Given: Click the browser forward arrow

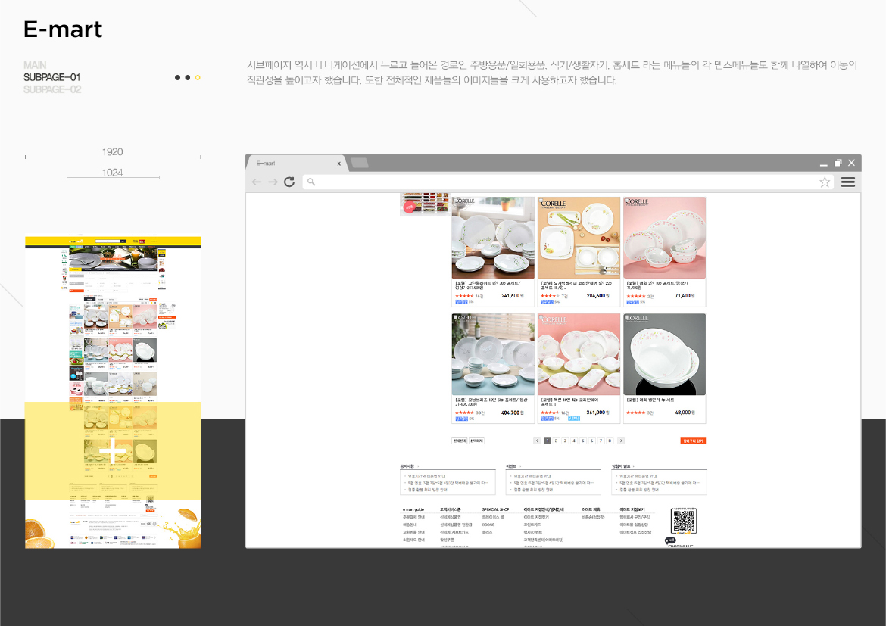Looking at the screenshot, I should (272, 182).
